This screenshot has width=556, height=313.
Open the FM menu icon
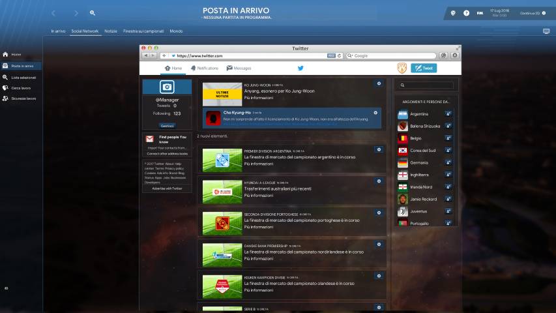(x=480, y=12)
